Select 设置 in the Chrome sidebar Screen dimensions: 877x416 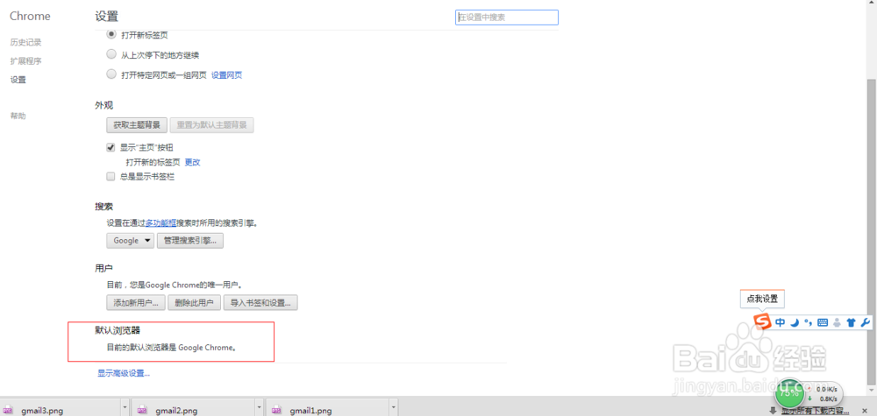coord(18,80)
